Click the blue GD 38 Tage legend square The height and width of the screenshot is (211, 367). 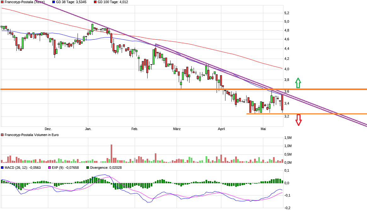coord(54,2)
